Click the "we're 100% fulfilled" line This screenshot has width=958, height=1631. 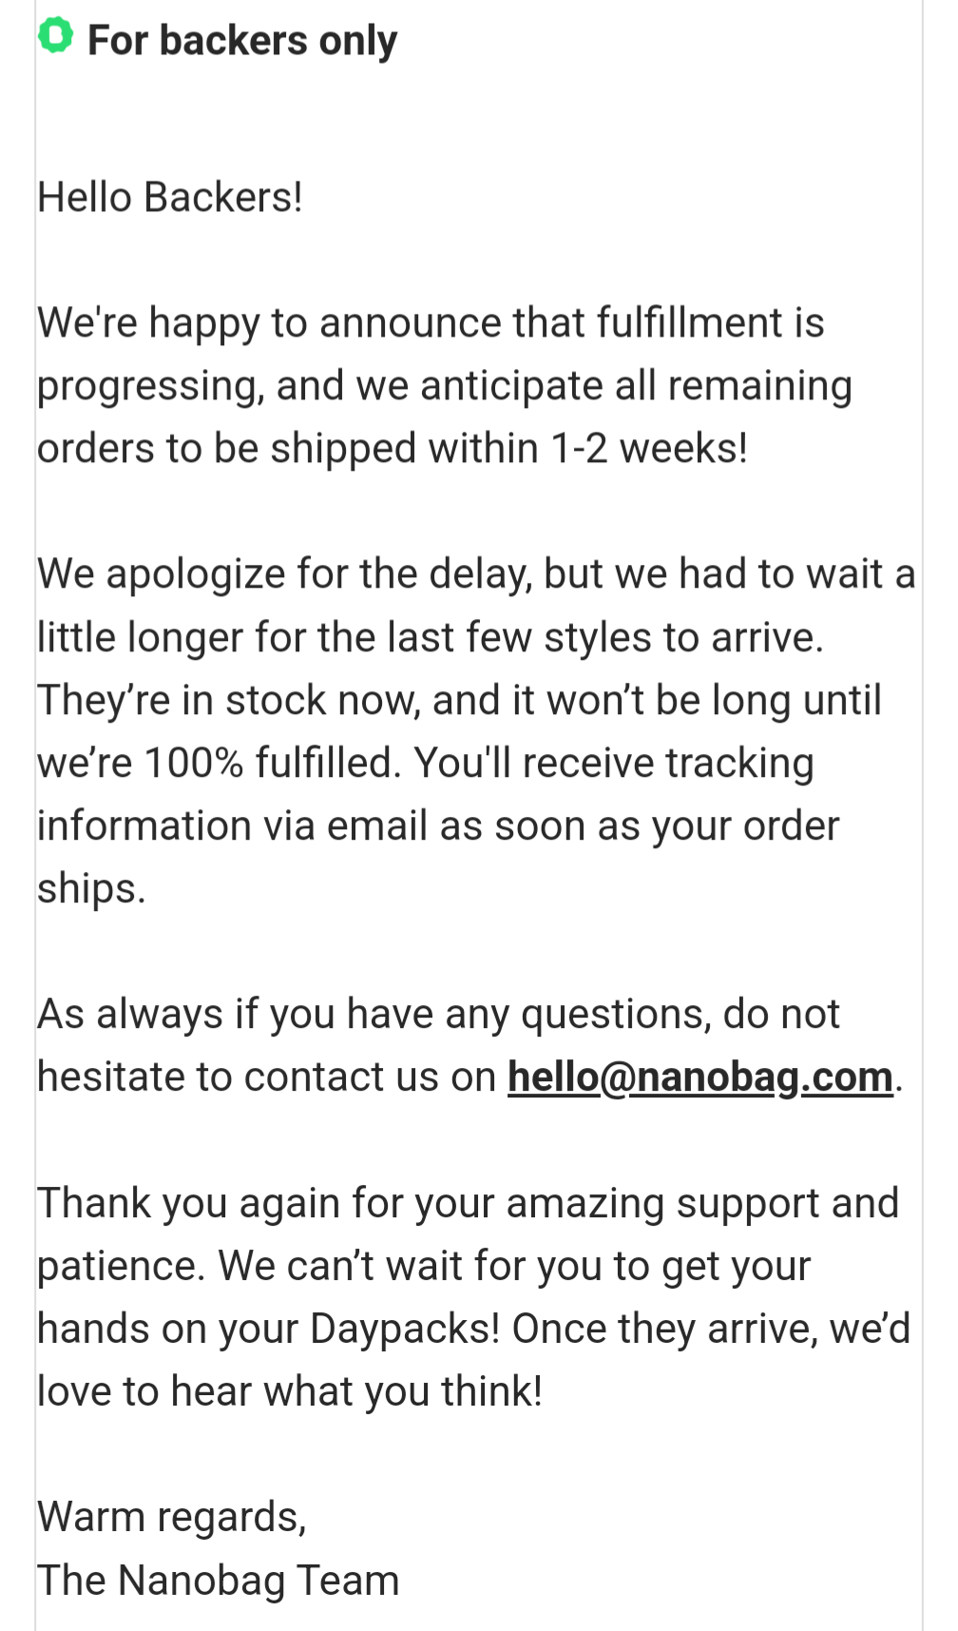pos(426,763)
